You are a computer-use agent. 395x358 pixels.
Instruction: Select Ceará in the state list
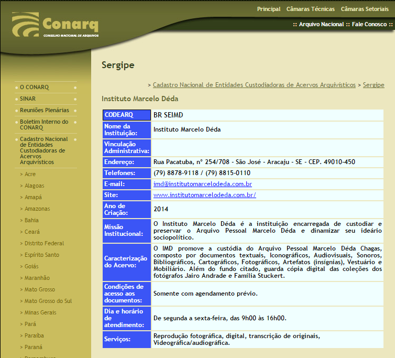click(x=32, y=232)
